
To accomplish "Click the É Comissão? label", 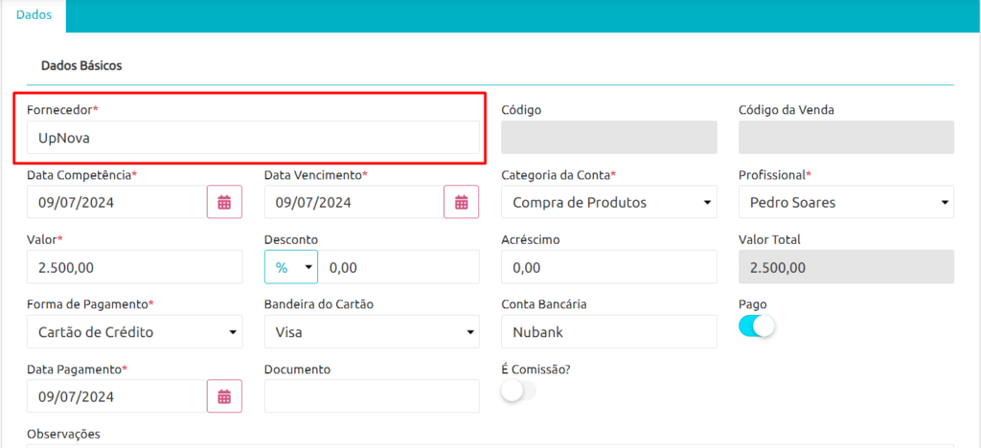I will [x=536, y=370].
